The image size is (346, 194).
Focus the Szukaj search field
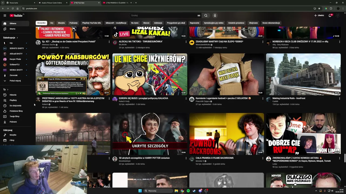pos(164,15)
